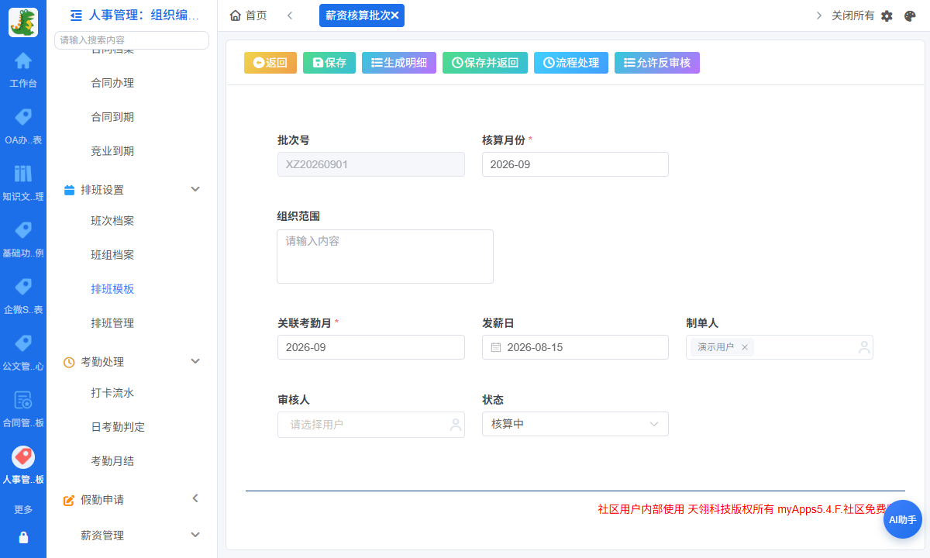
Task: Click the 保存并返回 button
Action: 485,63
